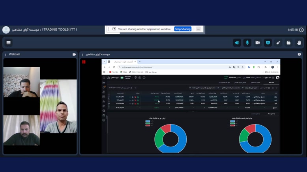Minimize the sharing notification bar
This screenshot has width=307, height=172.
coord(198,29)
